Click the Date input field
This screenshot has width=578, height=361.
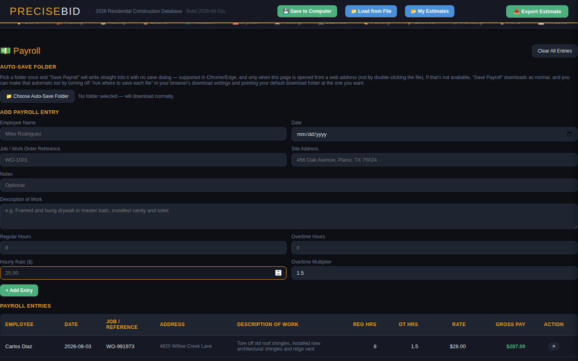tap(434, 134)
